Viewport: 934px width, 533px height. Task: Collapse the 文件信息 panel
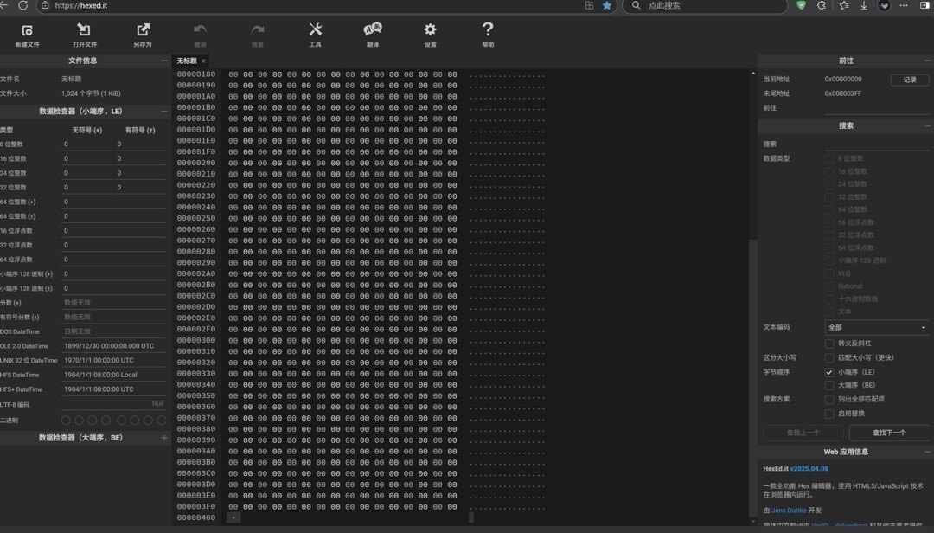(163, 61)
